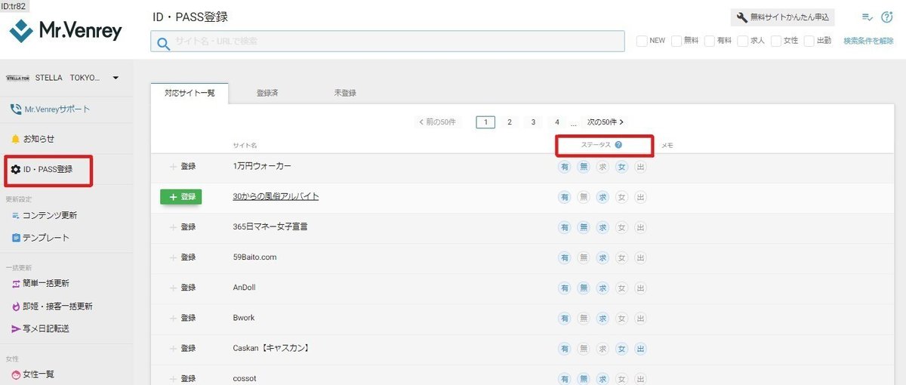Screen dimensions: 906x385
Task: Click 登録 for 1万円ウォーカー
Action: coord(183,166)
